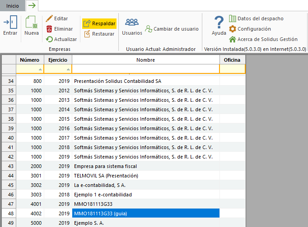
Task: Open the Usuarios management icon
Action: [132, 23]
